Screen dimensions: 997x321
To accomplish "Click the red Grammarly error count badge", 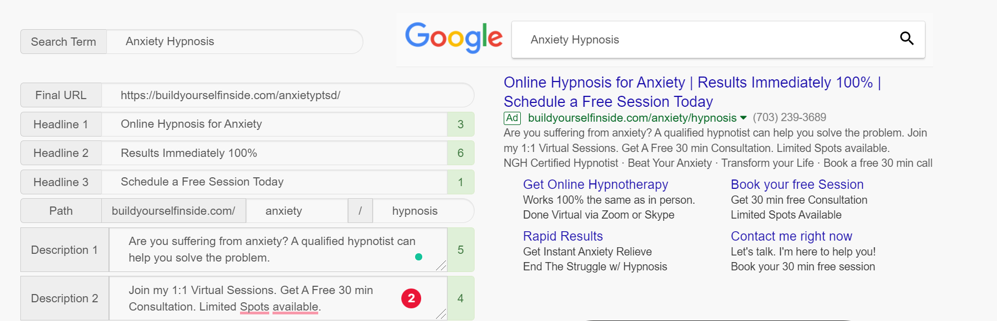I will [x=411, y=298].
